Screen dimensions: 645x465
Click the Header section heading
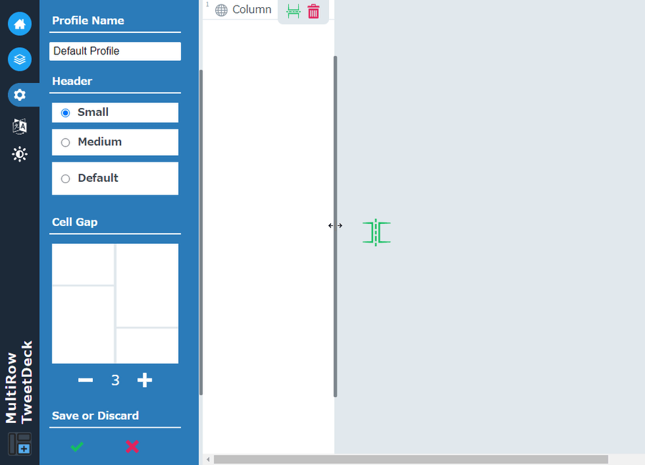pos(72,81)
